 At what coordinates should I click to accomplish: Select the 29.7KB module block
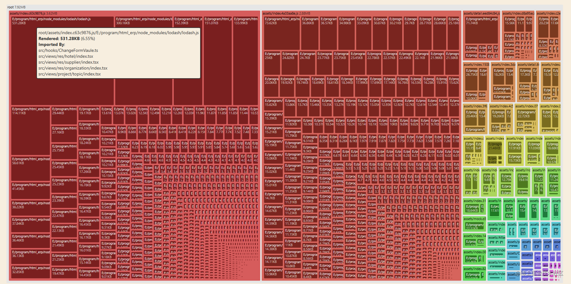411,33
